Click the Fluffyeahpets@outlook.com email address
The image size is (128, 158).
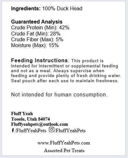tap(39, 124)
